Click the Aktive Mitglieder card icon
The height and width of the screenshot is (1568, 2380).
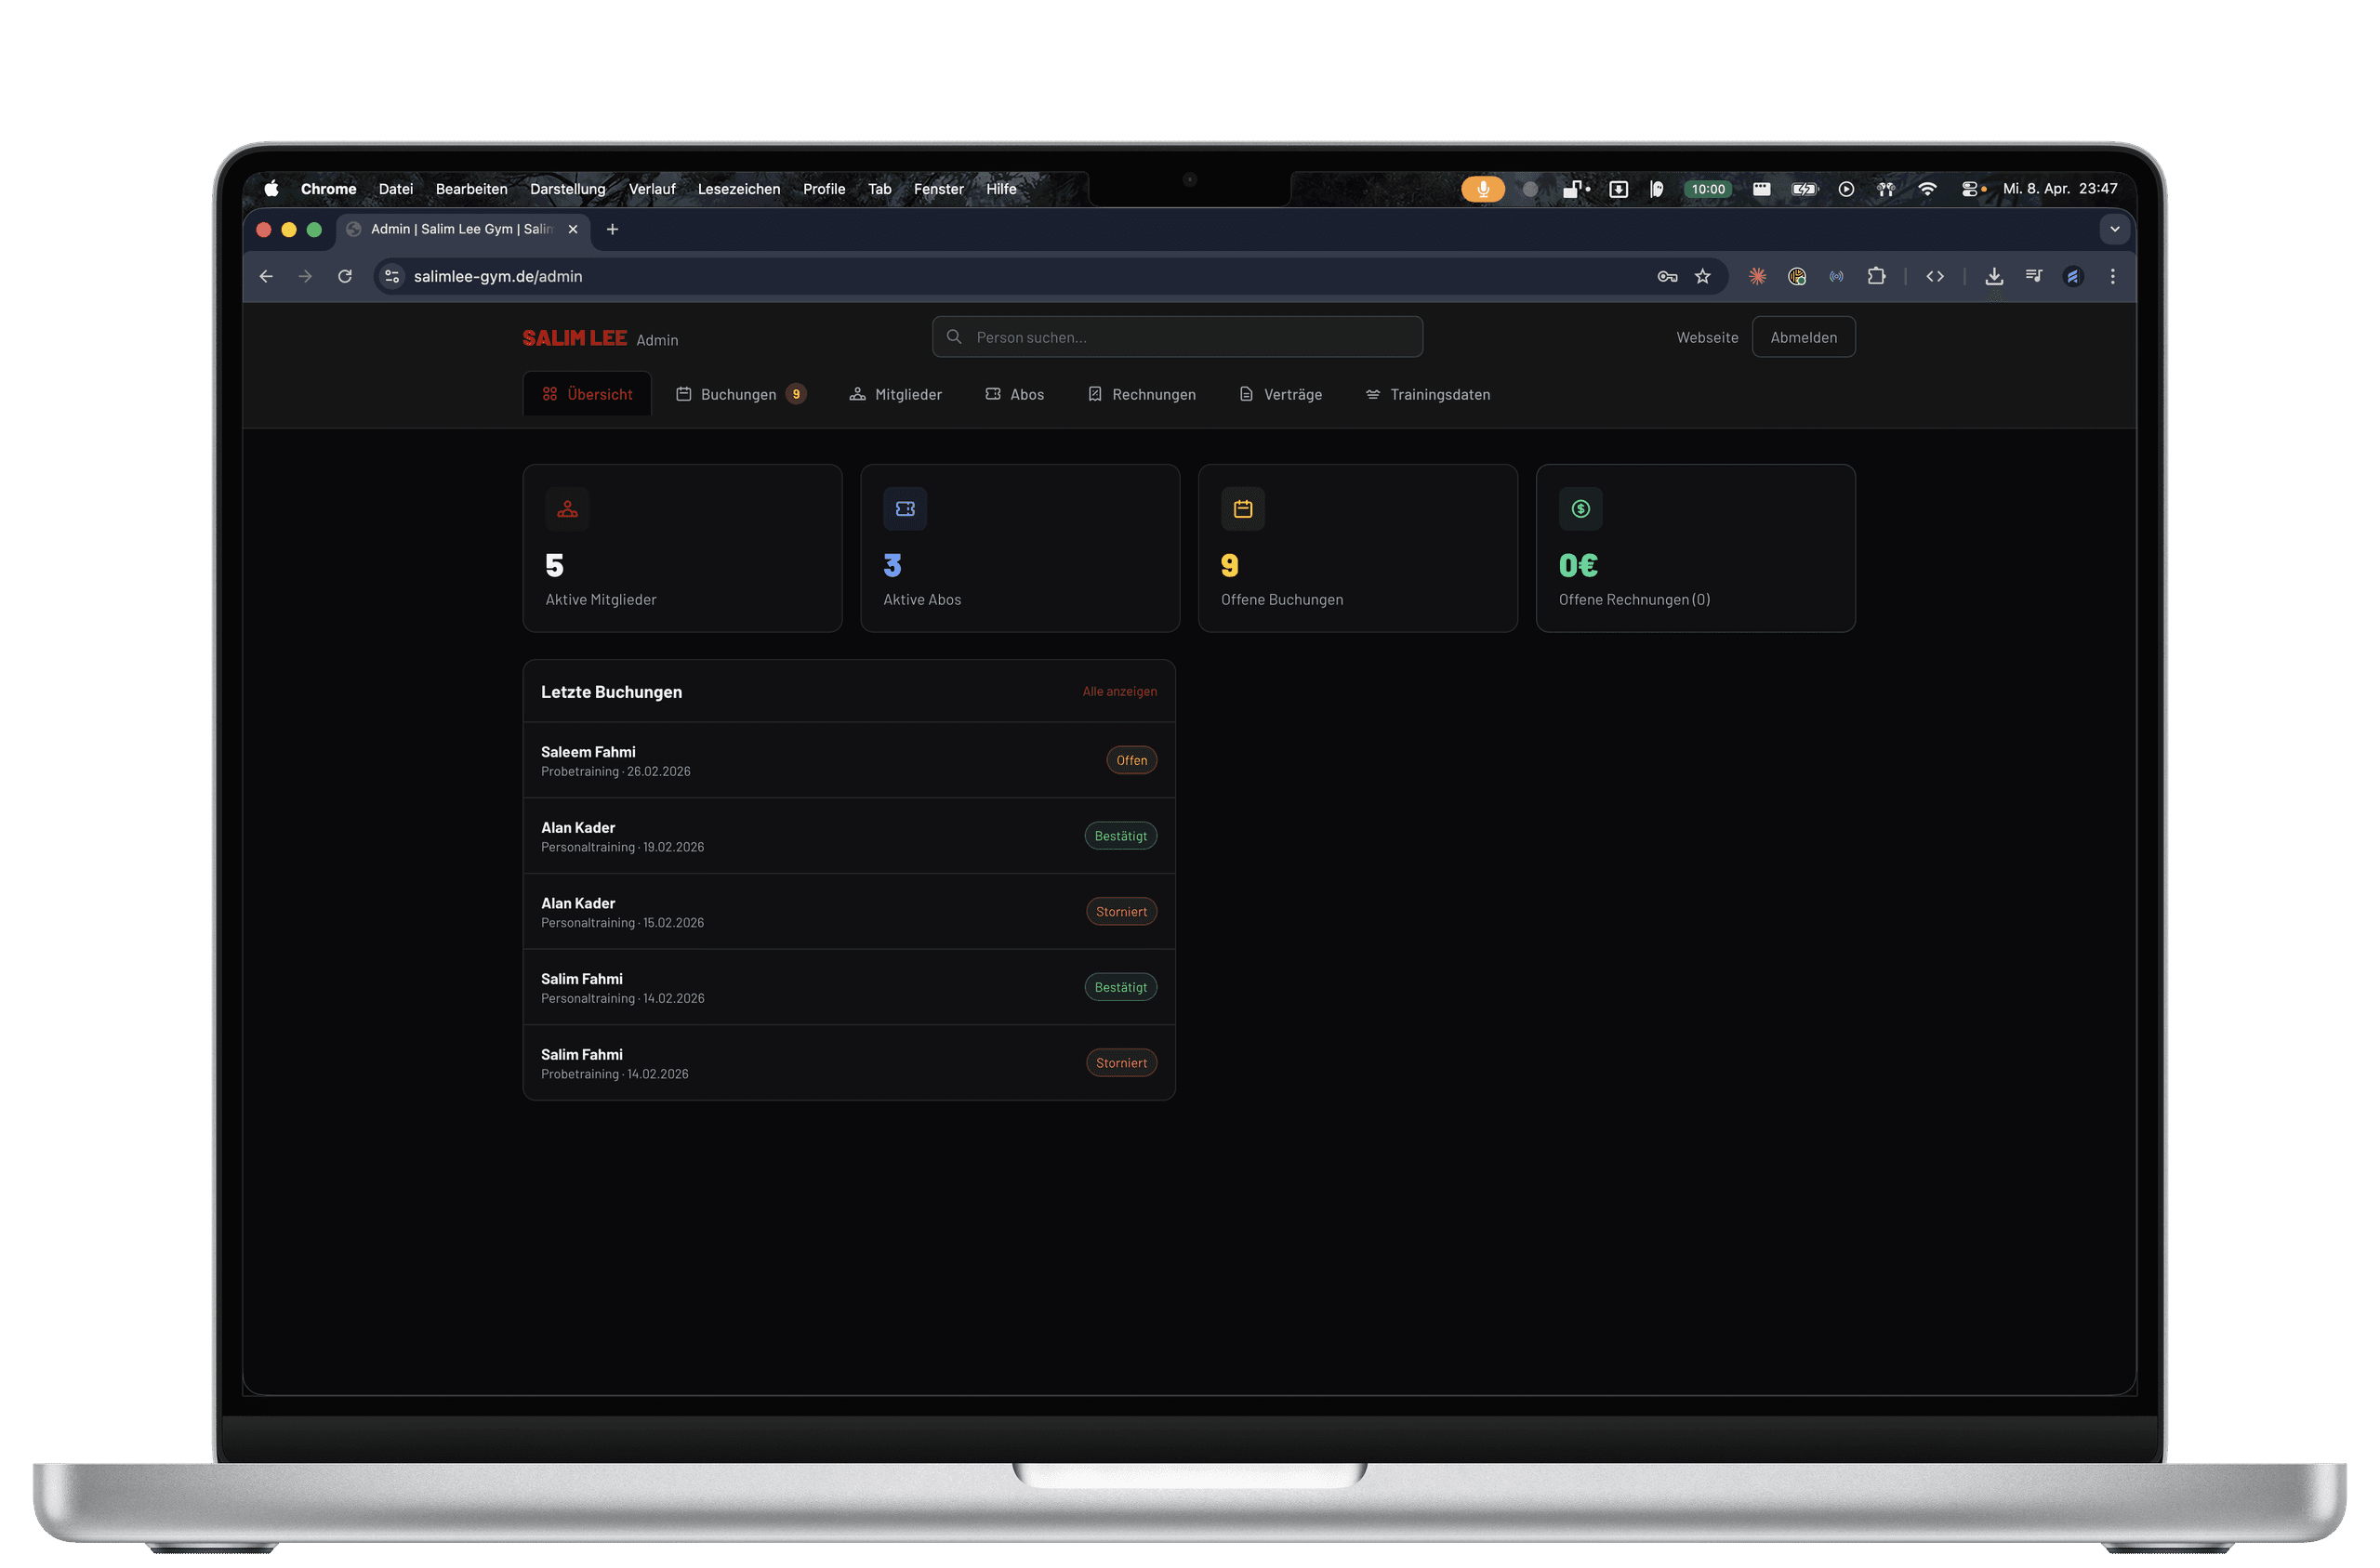click(x=567, y=509)
